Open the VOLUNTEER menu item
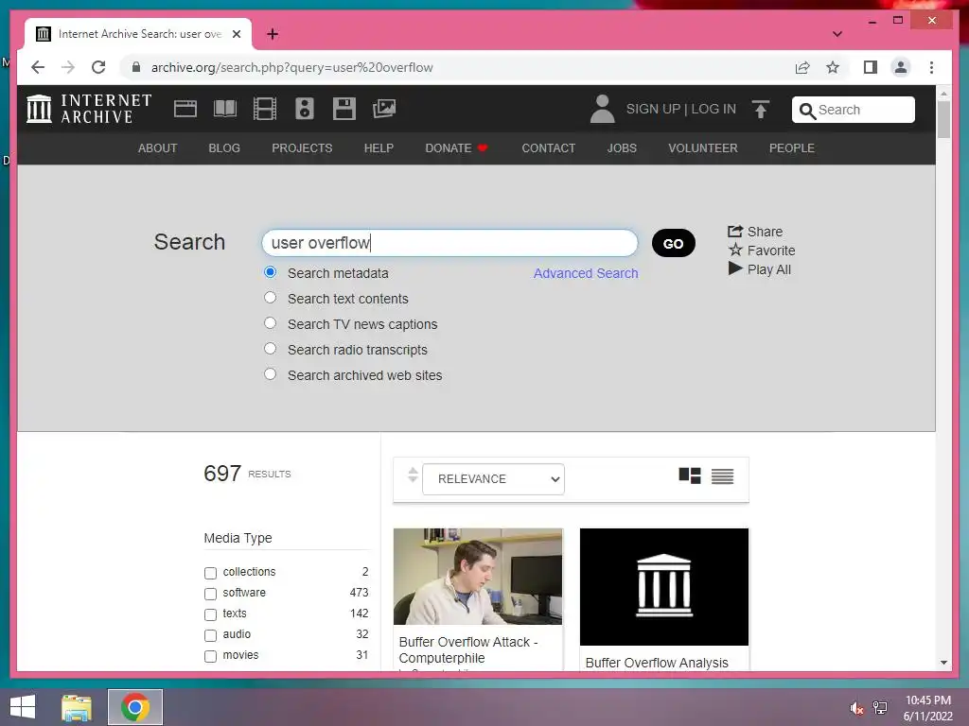969x726 pixels. (703, 148)
